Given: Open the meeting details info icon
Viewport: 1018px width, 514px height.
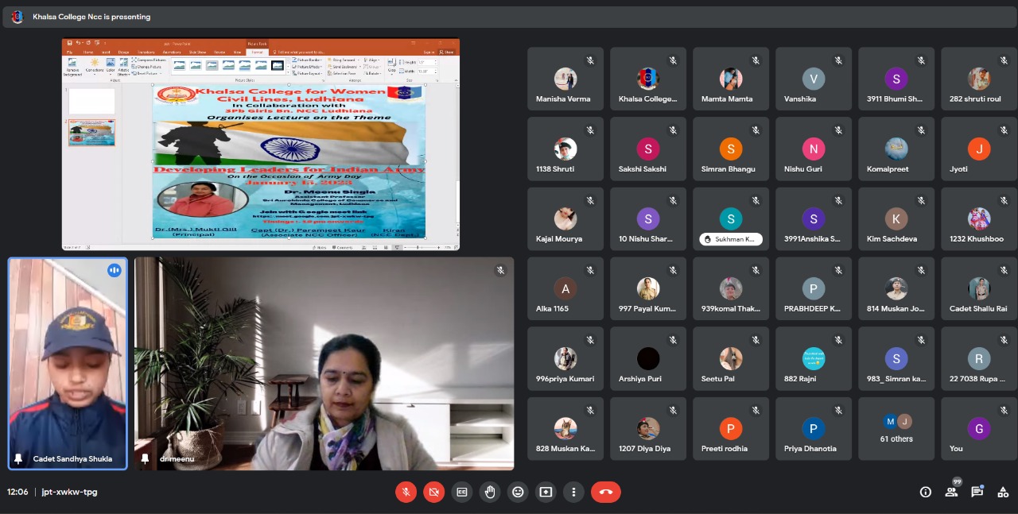Looking at the screenshot, I should coord(926,492).
